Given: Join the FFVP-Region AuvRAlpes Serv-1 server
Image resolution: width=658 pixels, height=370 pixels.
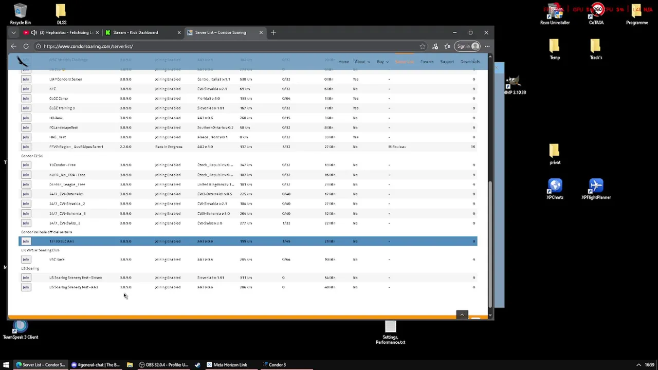Looking at the screenshot, I should [26, 146].
